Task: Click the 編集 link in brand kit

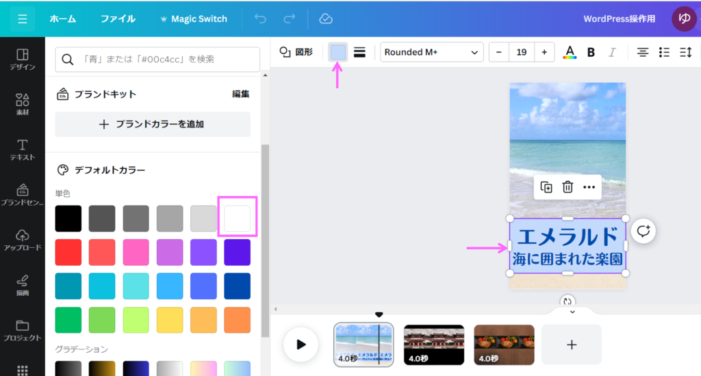Action: [240, 94]
